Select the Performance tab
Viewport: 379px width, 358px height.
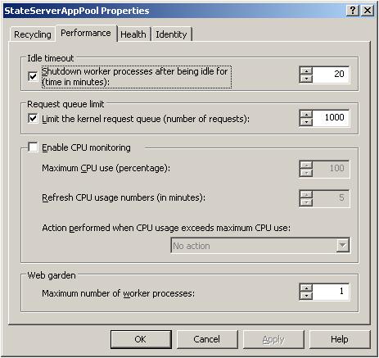tap(86, 34)
